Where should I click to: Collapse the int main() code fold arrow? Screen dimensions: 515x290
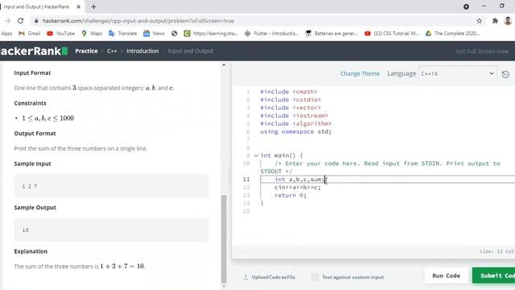coord(256,155)
